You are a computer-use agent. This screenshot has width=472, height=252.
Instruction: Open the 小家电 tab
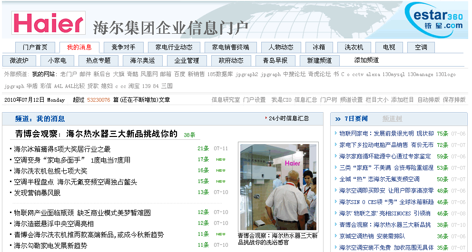click(x=57, y=60)
